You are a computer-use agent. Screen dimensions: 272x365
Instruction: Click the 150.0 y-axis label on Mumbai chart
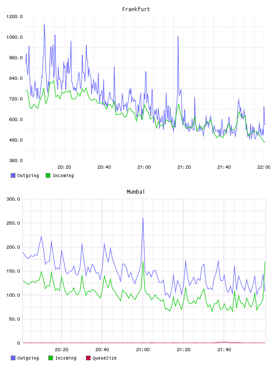(13, 271)
